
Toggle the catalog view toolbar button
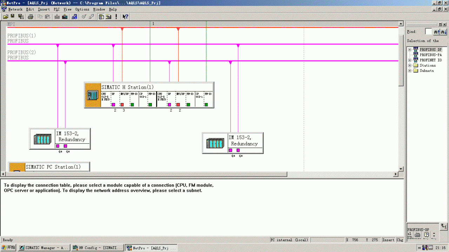101,16
